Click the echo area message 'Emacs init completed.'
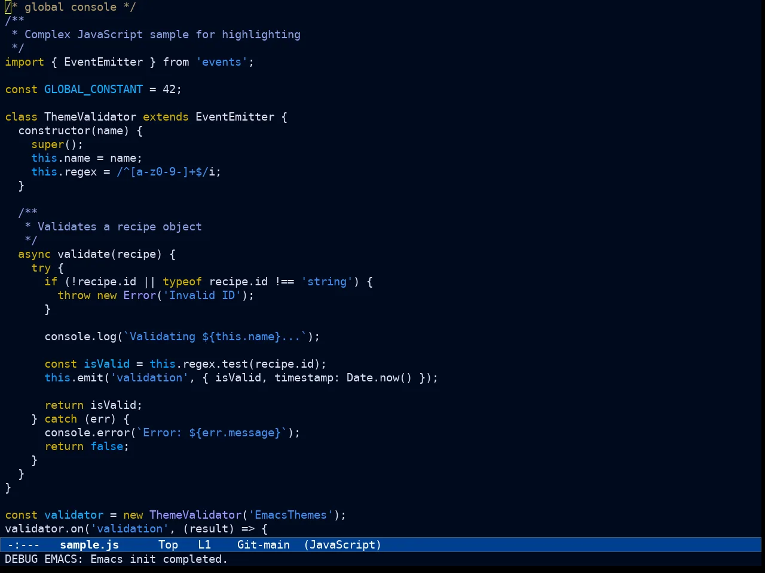765x573 pixels. pyautogui.click(x=159, y=559)
